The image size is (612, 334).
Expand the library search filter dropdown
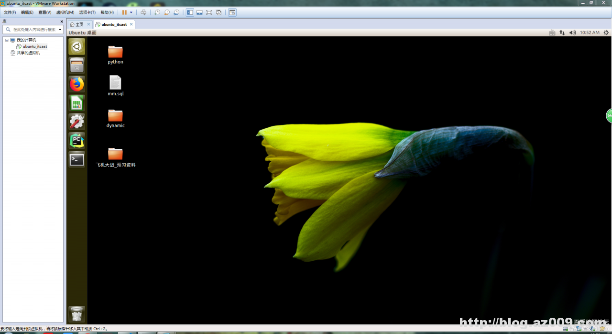click(60, 30)
